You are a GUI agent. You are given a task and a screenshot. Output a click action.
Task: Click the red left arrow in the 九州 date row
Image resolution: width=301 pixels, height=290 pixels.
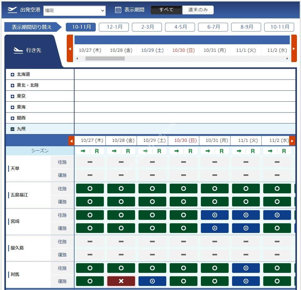(x=71, y=141)
